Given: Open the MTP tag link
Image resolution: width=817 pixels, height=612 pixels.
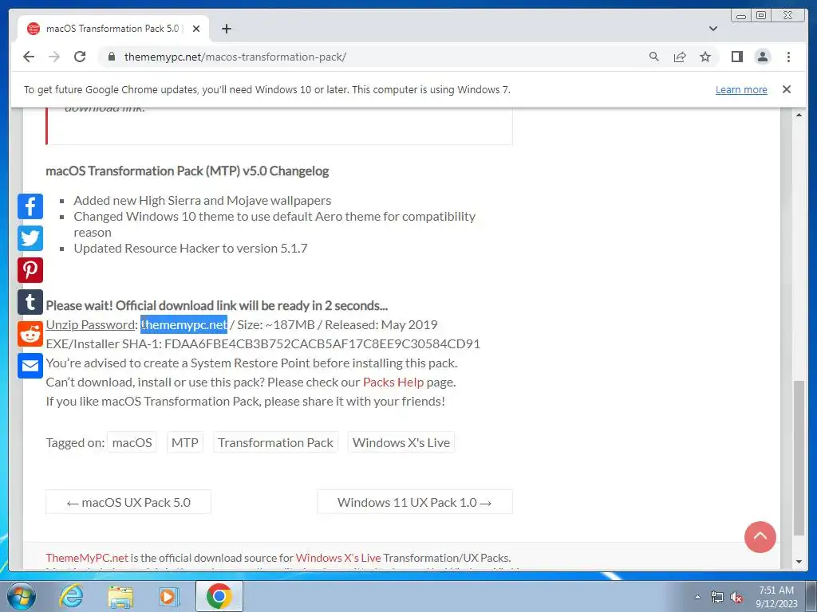Looking at the screenshot, I should click(x=185, y=442).
